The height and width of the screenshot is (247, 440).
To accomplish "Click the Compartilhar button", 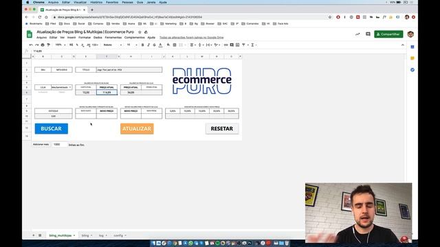I will 388,34.
